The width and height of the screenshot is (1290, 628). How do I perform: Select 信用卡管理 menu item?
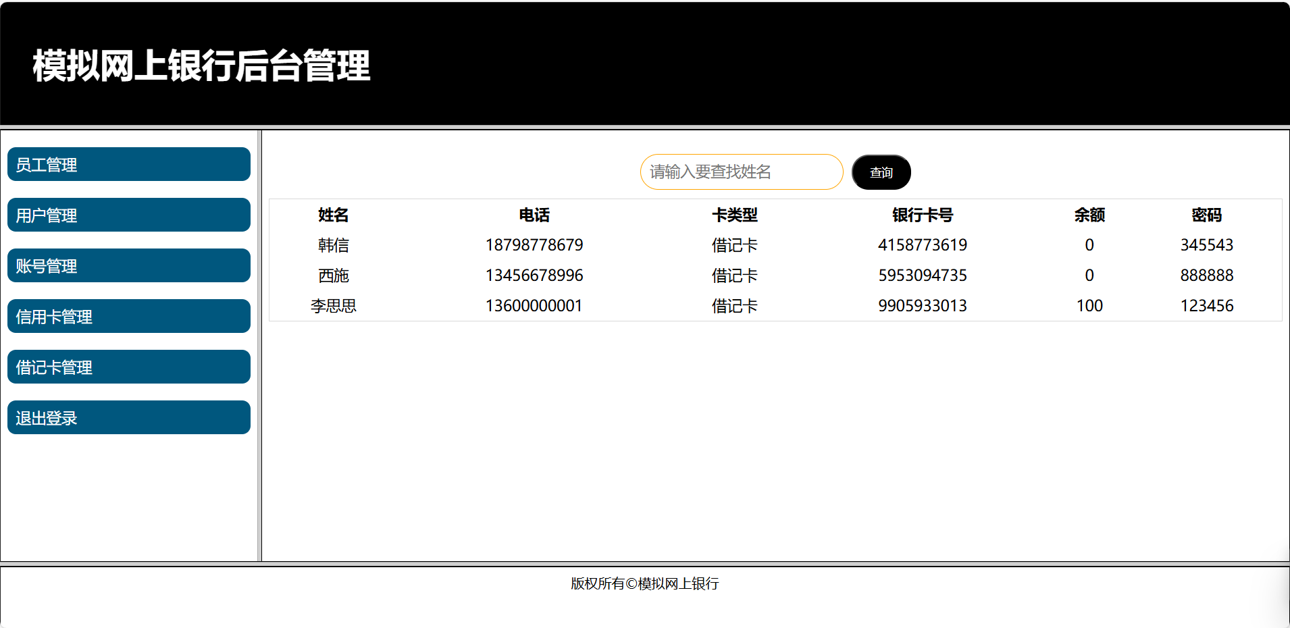click(128, 316)
